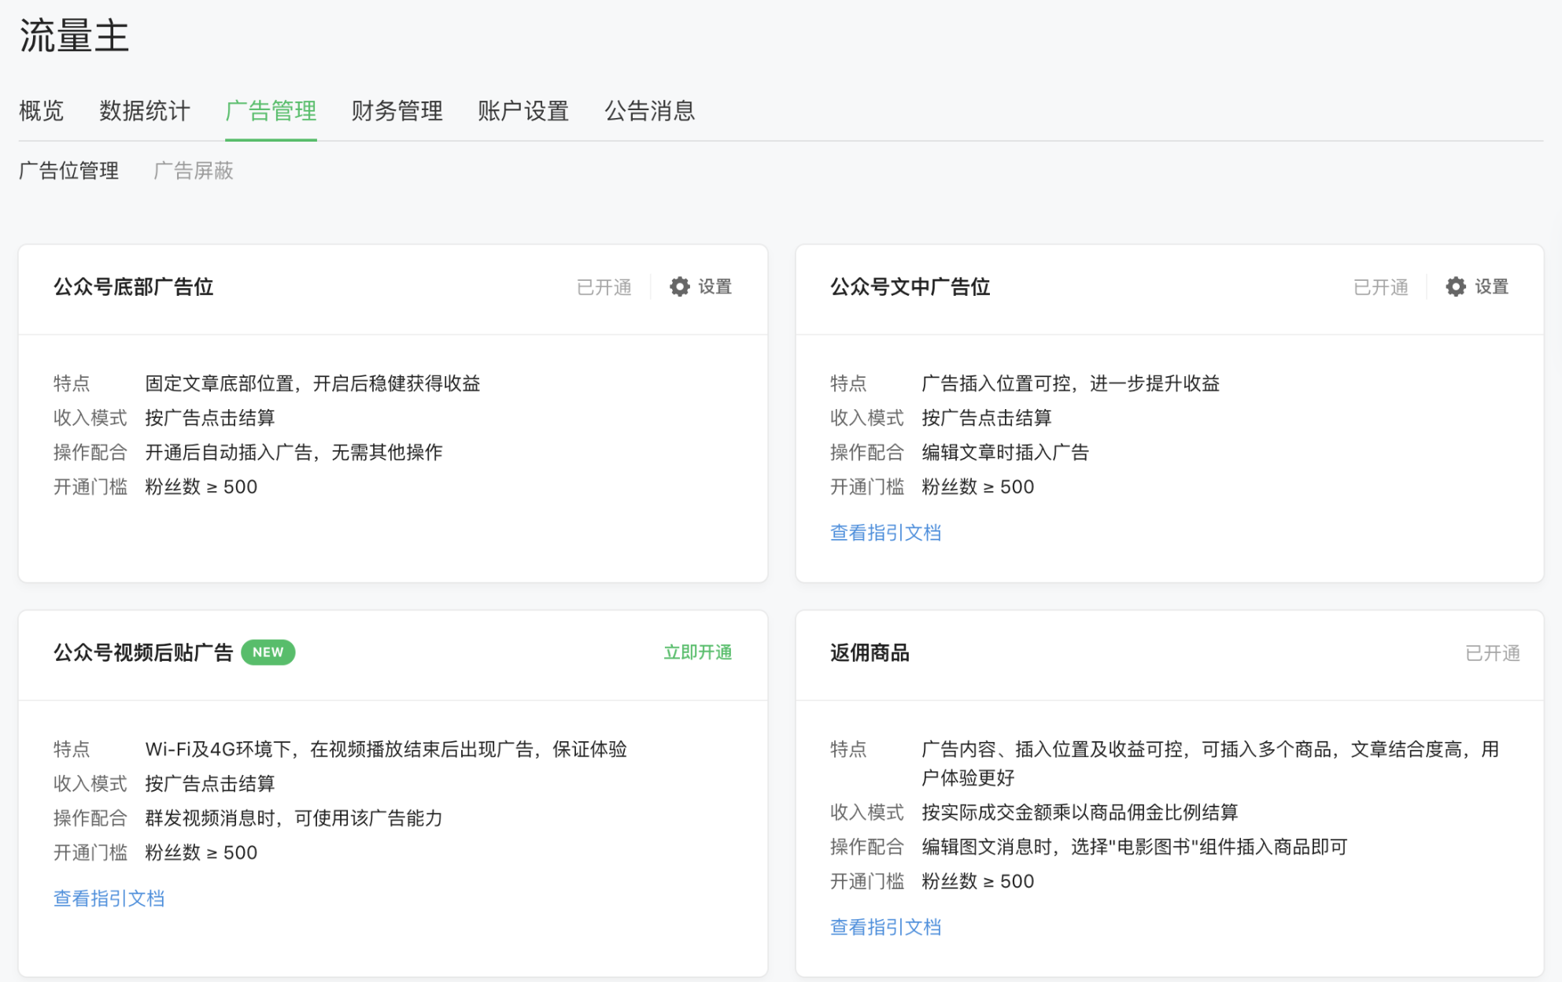Select the 广告管理 tab
The width and height of the screenshot is (1562, 982).
[271, 111]
